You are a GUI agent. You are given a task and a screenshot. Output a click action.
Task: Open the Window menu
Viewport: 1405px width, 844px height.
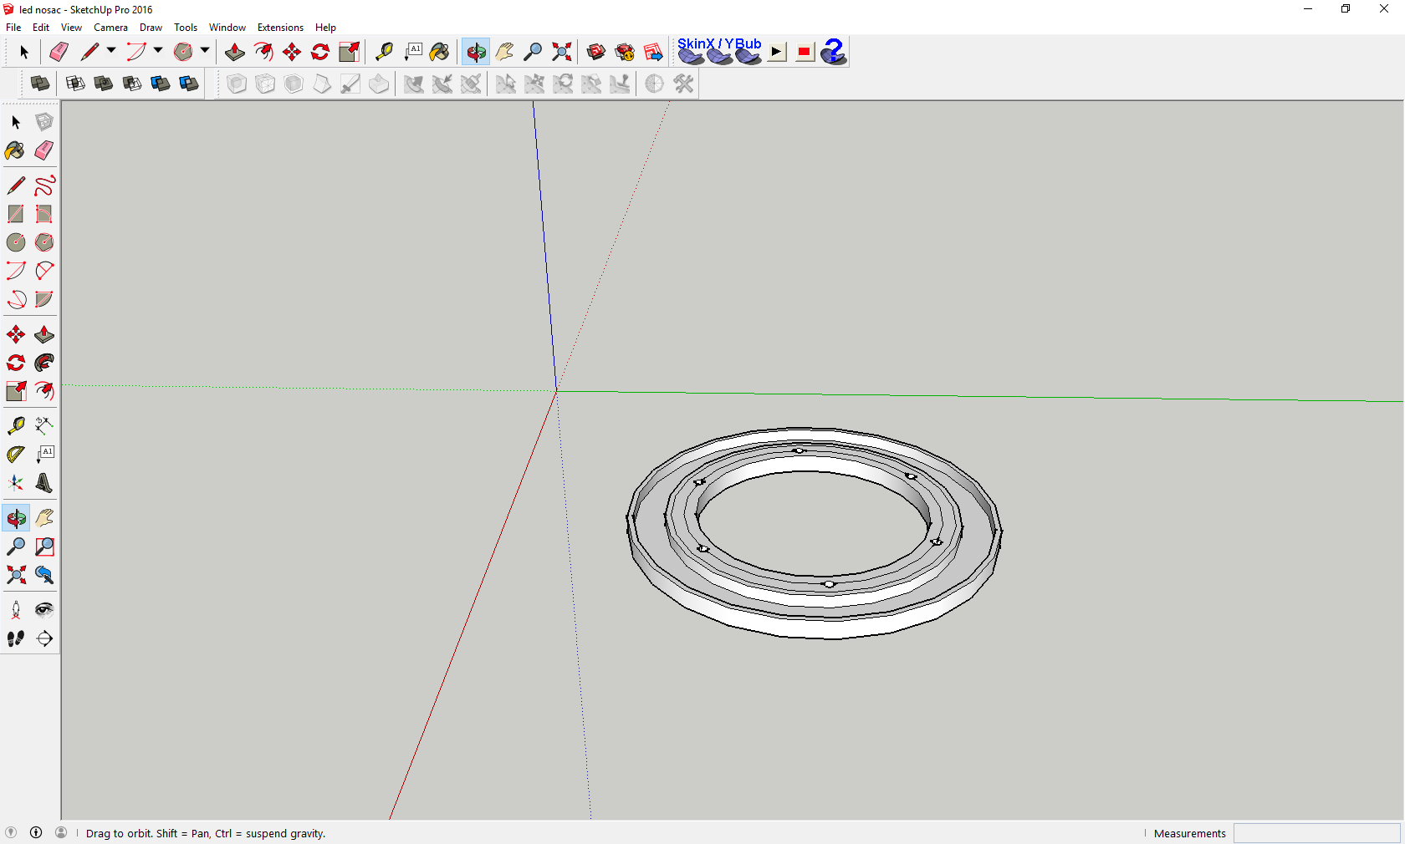(x=227, y=28)
